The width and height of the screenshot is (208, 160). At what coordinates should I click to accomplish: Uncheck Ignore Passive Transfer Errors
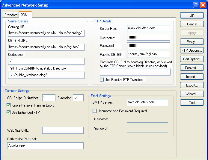tap(9, 105)
